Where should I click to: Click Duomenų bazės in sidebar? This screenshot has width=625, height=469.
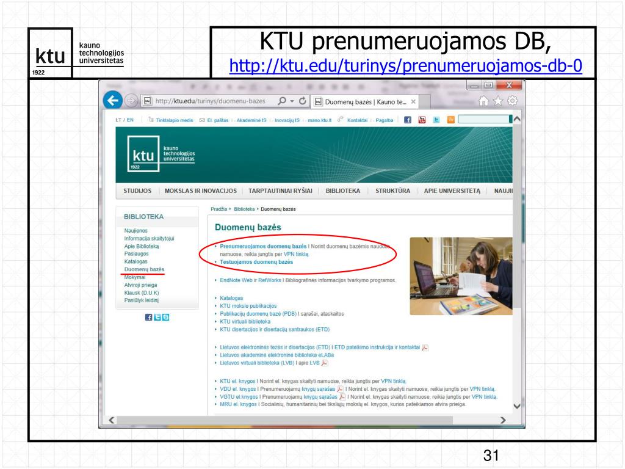(x=144, y=269)
